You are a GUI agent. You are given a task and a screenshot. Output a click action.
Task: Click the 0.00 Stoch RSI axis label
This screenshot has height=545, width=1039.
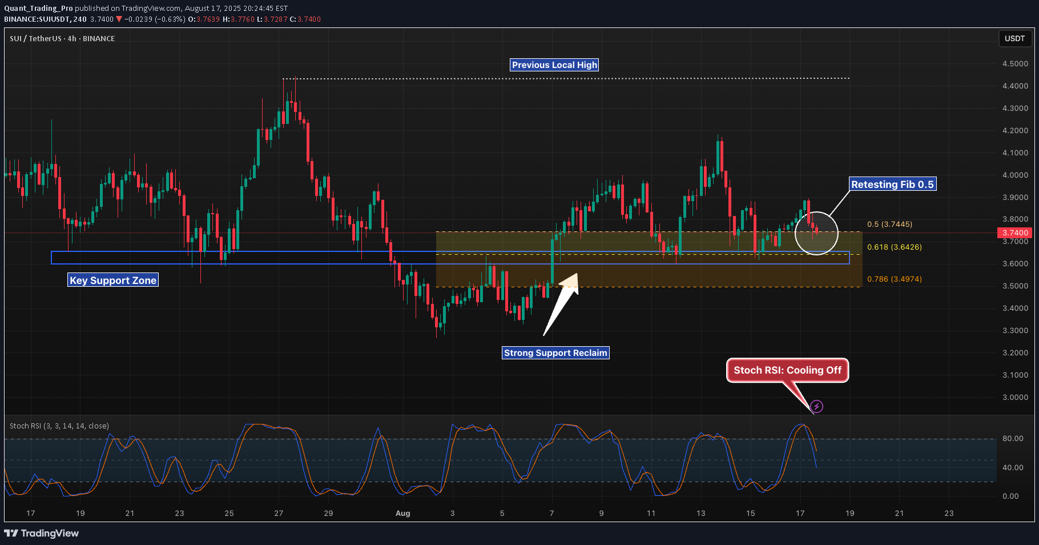(1010, 496)
